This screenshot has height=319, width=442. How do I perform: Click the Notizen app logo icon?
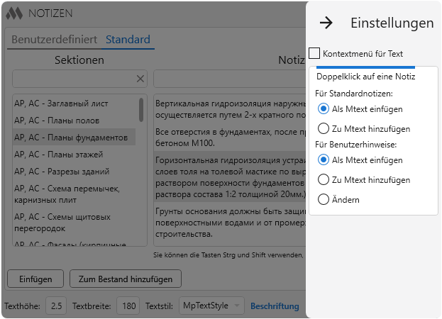coord(13,13)
